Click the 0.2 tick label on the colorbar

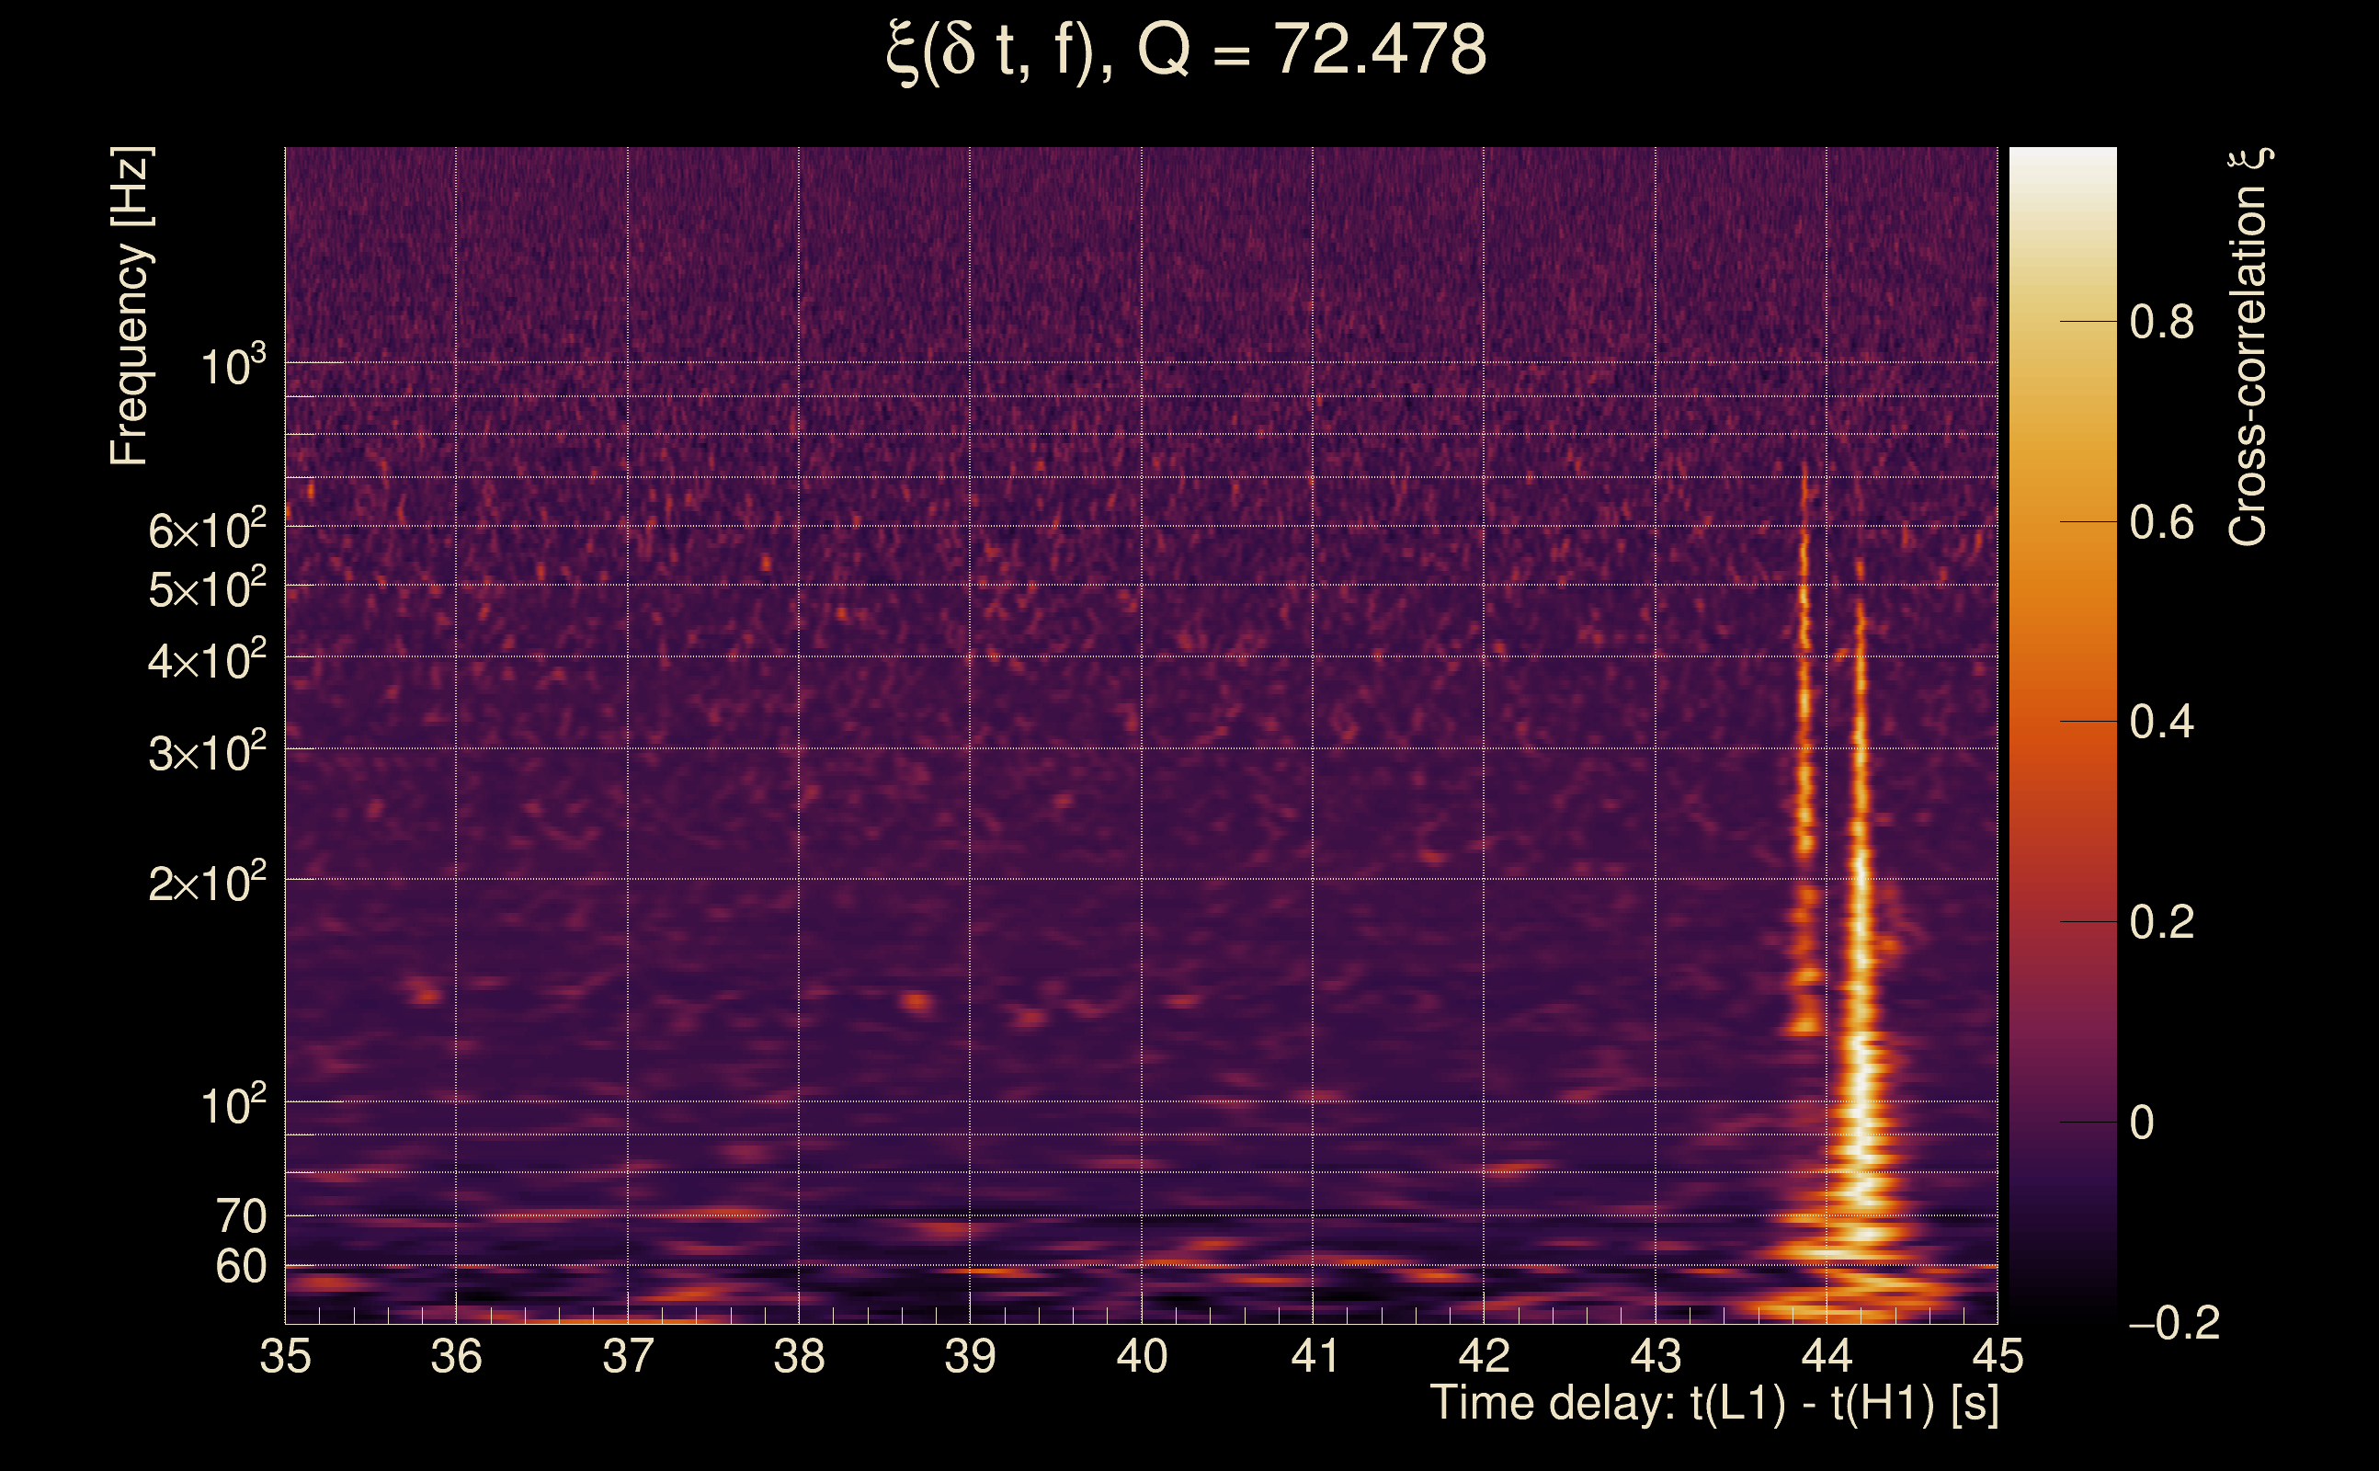[x=2161, y=922]
